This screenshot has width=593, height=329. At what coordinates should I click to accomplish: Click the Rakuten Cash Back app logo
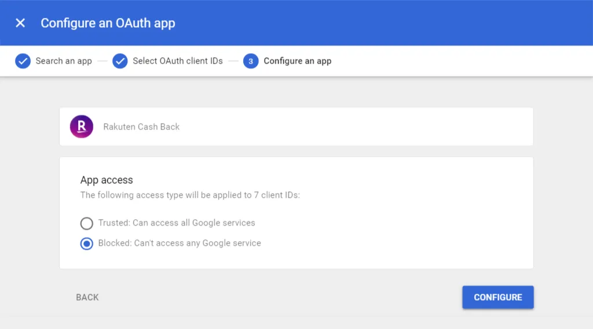point(82,127)
